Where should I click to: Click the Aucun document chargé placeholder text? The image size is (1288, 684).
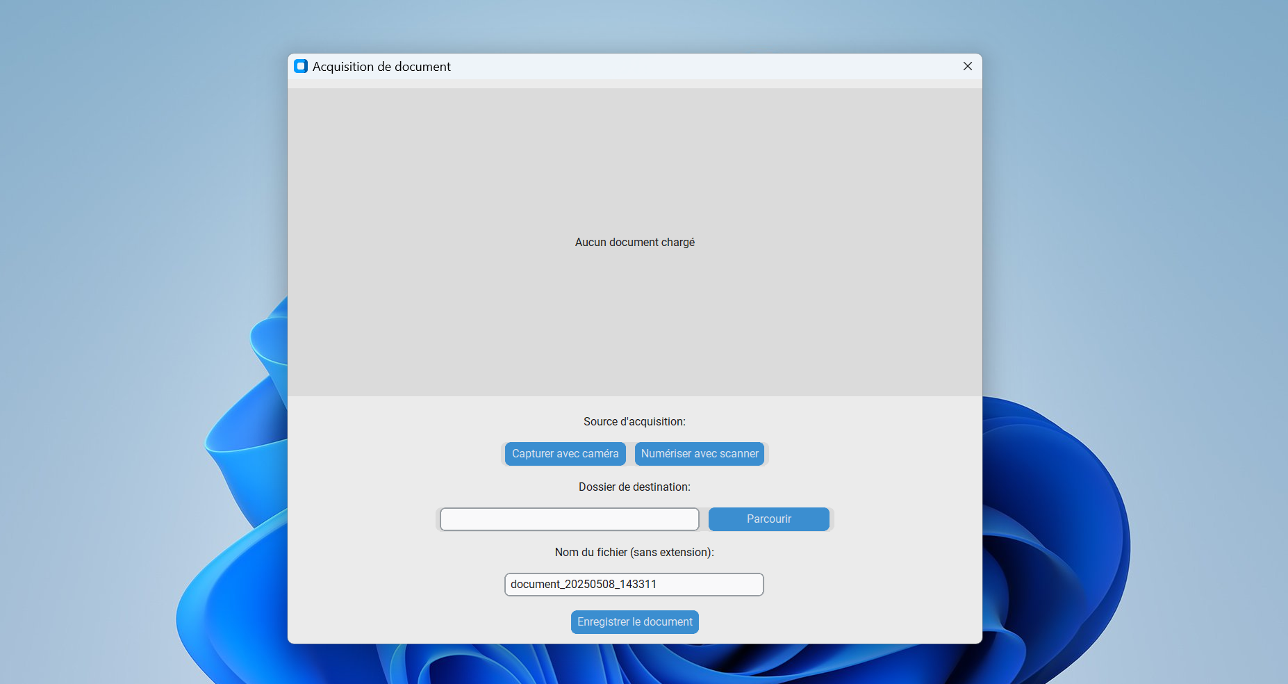(634, 243)
